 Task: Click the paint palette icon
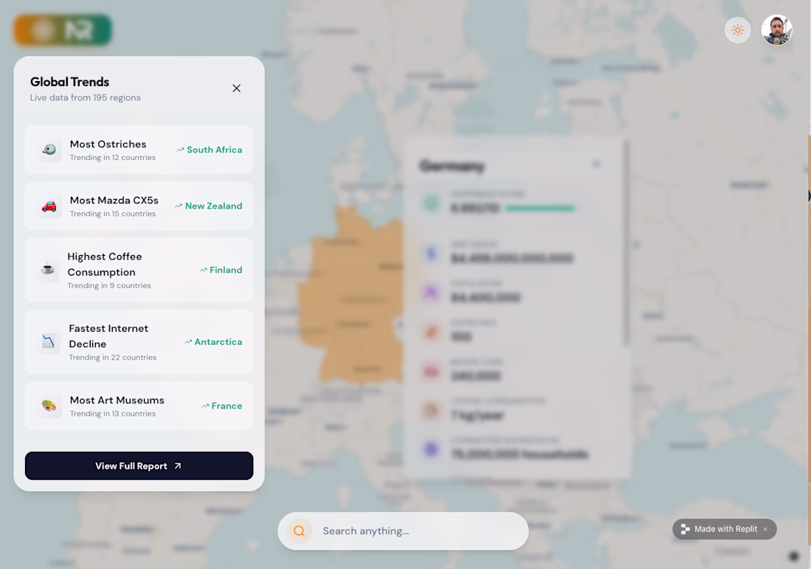[49, 406]
